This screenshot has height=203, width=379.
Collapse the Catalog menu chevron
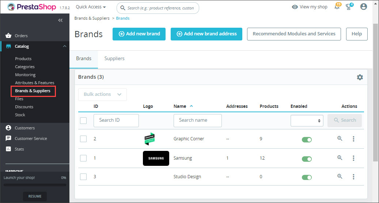coord(65,46)
